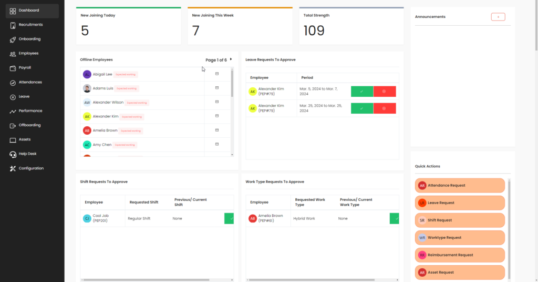Open the Payroll wallet icon
538x282 pixels.
pos(13,68)
